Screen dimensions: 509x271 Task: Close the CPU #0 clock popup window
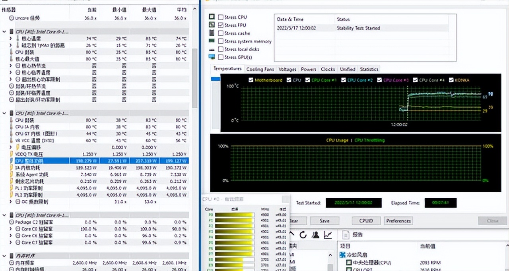click(285, 199)
